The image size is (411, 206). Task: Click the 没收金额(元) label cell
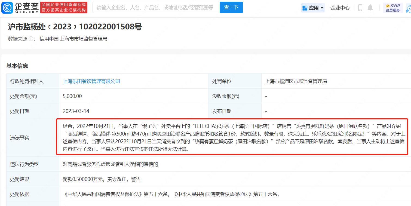point(235,96)
